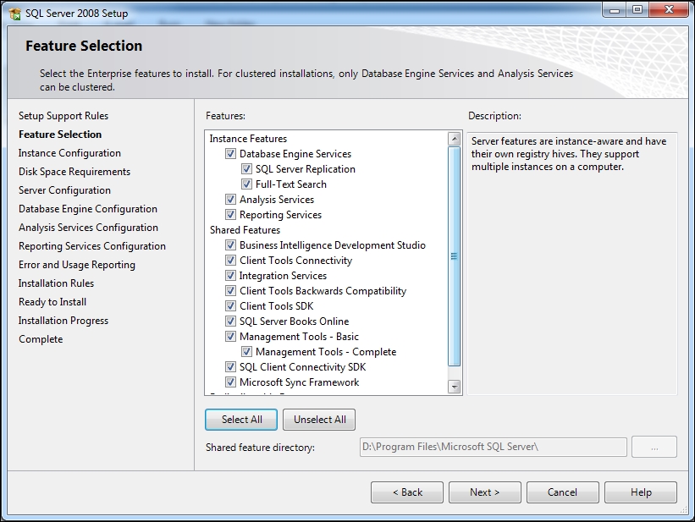695x522 pixels.
Task: Uncheck Management Tools - Basic checkbox
Action: (x=230, y=337)
